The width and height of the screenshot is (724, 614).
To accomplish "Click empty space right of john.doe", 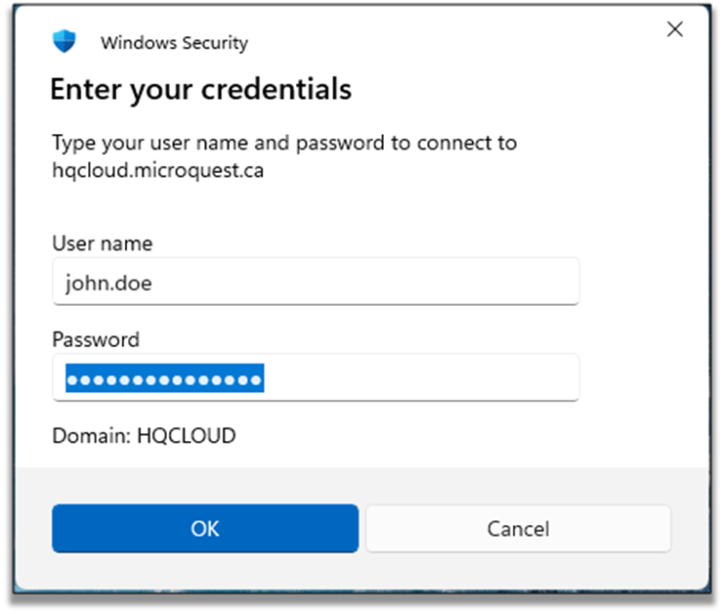I will (x=391, y=283).
